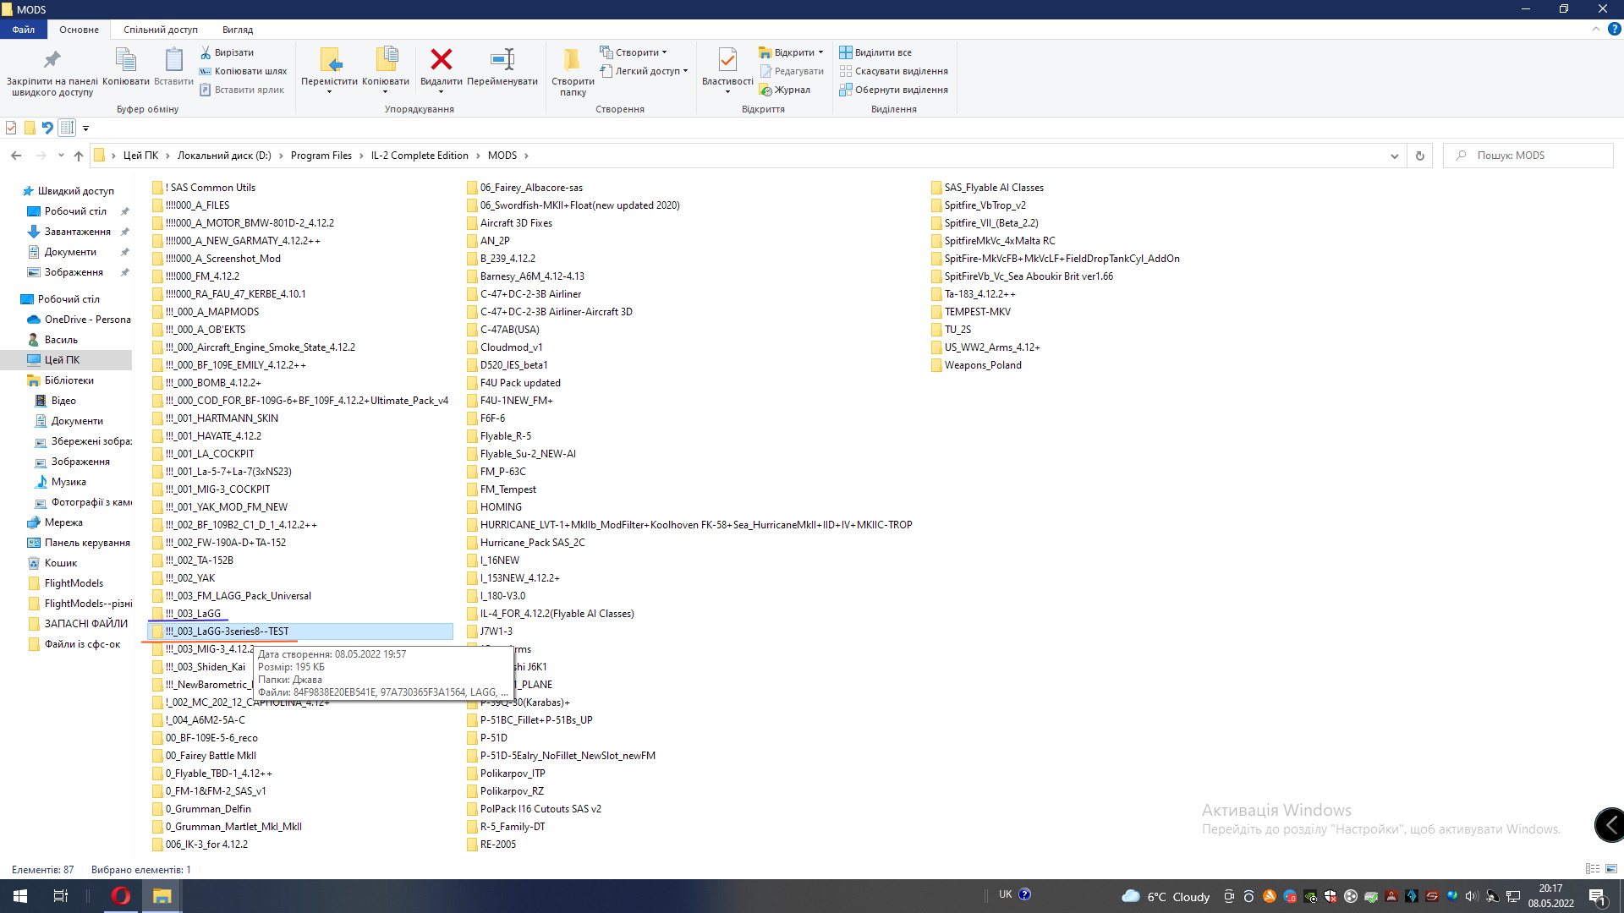Open notification center on the taskbar
The image size is (1624, 913).
click(x=1598, y=896)
